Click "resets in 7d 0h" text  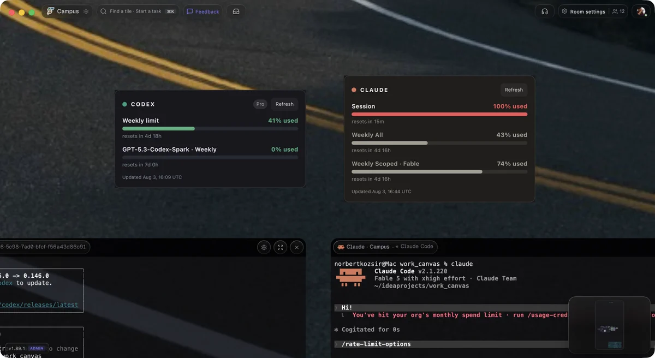click(140, 165)
